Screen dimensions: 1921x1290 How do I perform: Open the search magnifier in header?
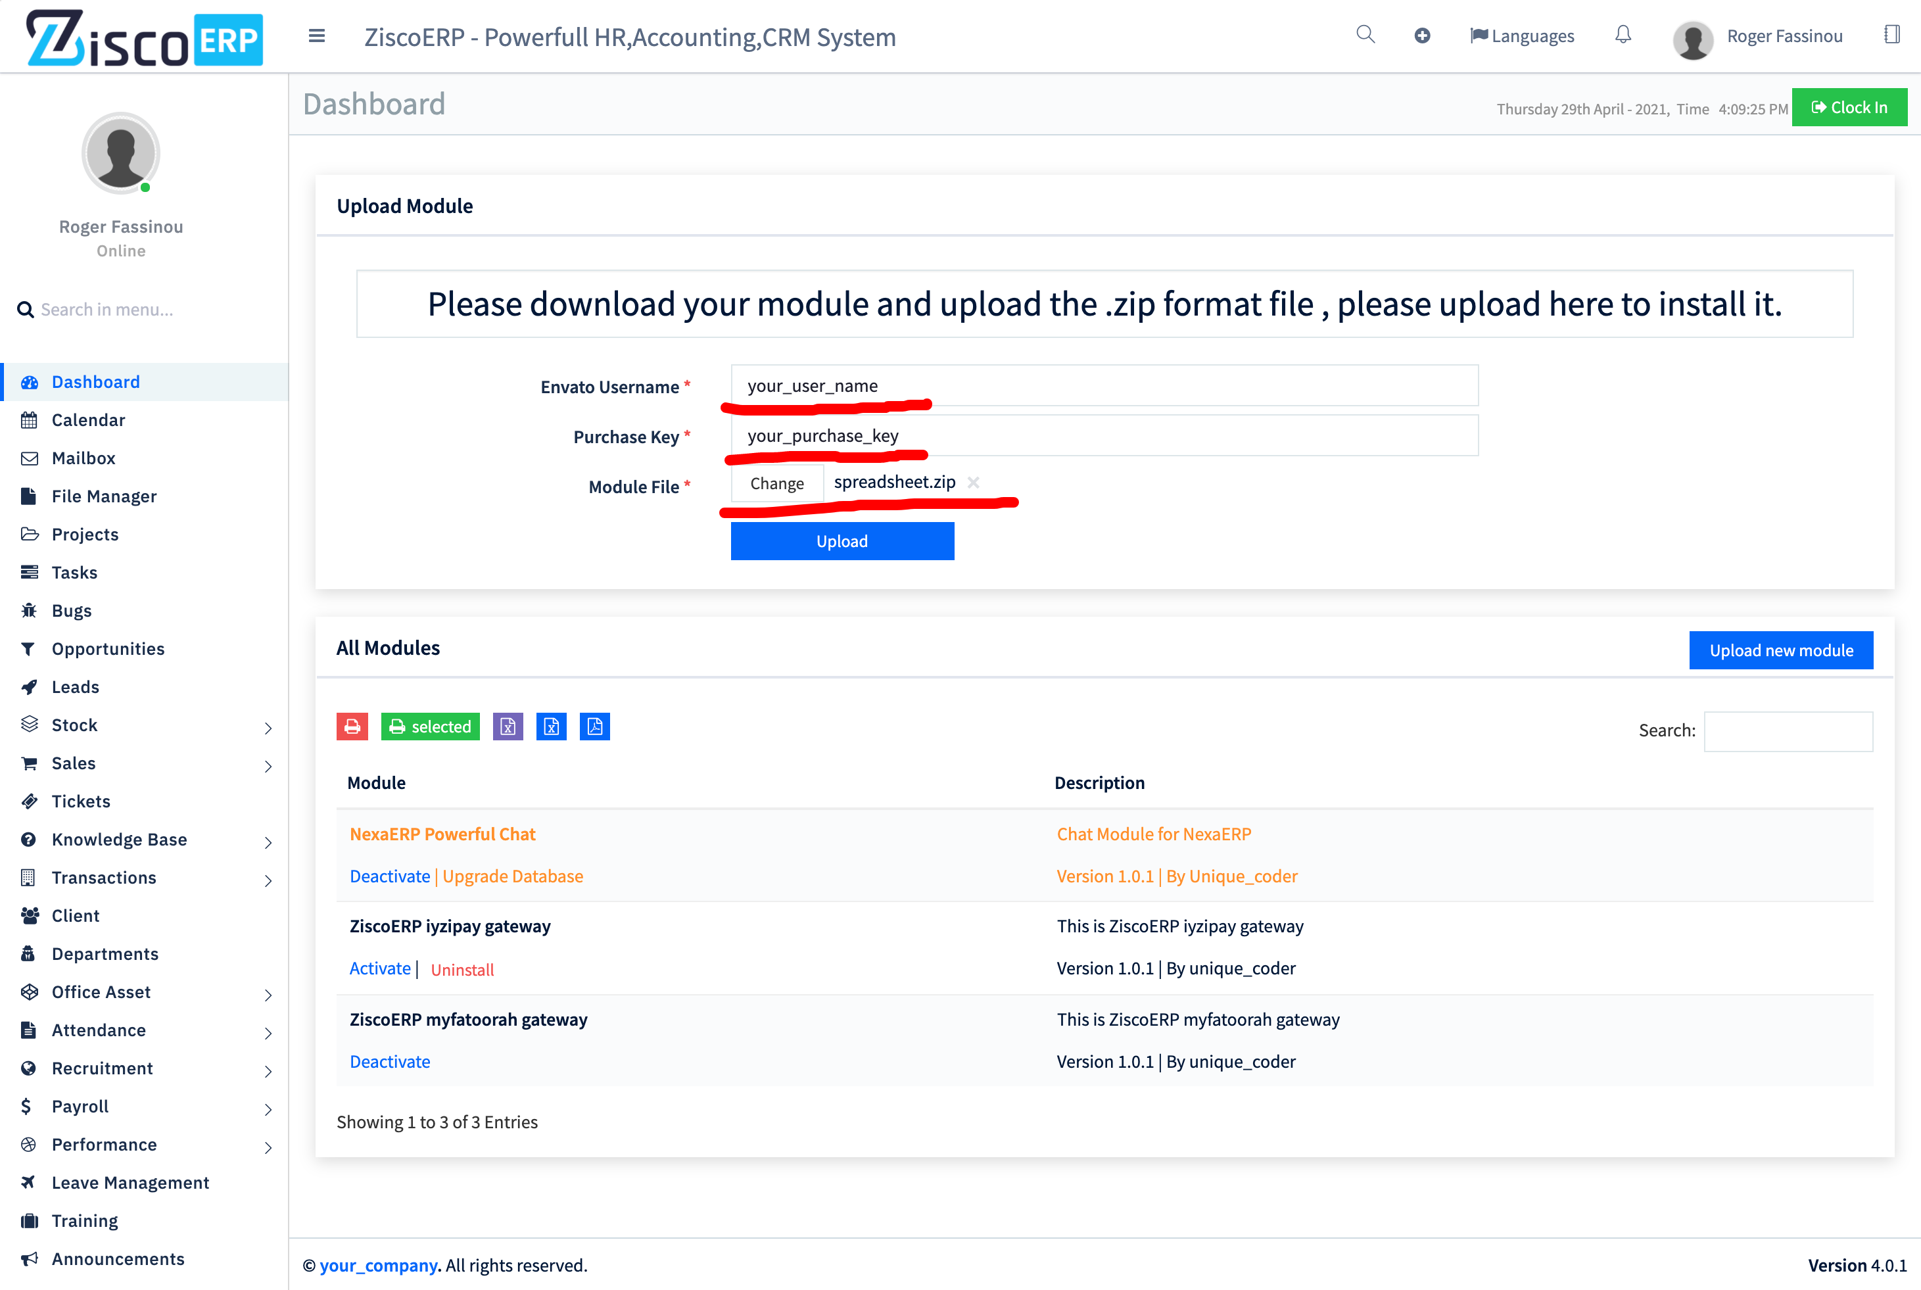pyautogui.click(x=1365, y=35)
